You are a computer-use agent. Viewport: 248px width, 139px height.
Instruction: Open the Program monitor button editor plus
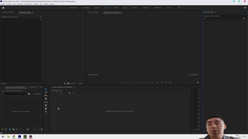click(x=198, y=83)
